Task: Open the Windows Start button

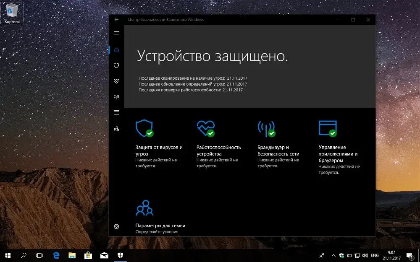Action: coord(8,256)
